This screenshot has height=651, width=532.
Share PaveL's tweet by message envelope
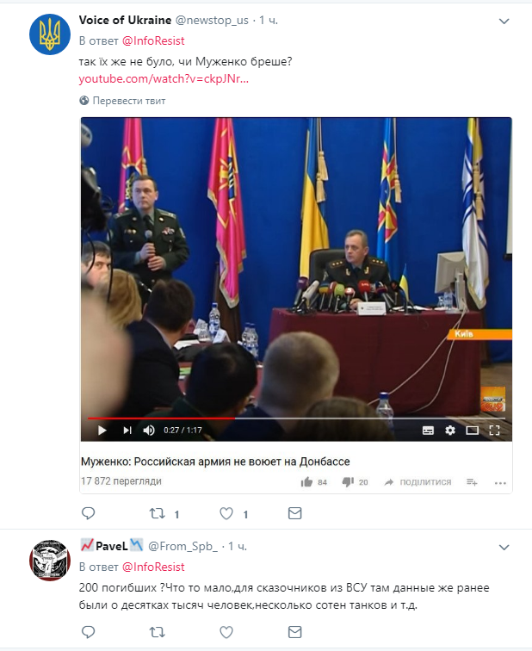coord(294,632)
